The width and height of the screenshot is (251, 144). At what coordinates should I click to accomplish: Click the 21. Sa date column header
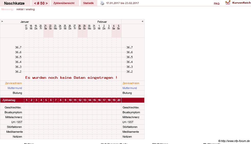46,27
